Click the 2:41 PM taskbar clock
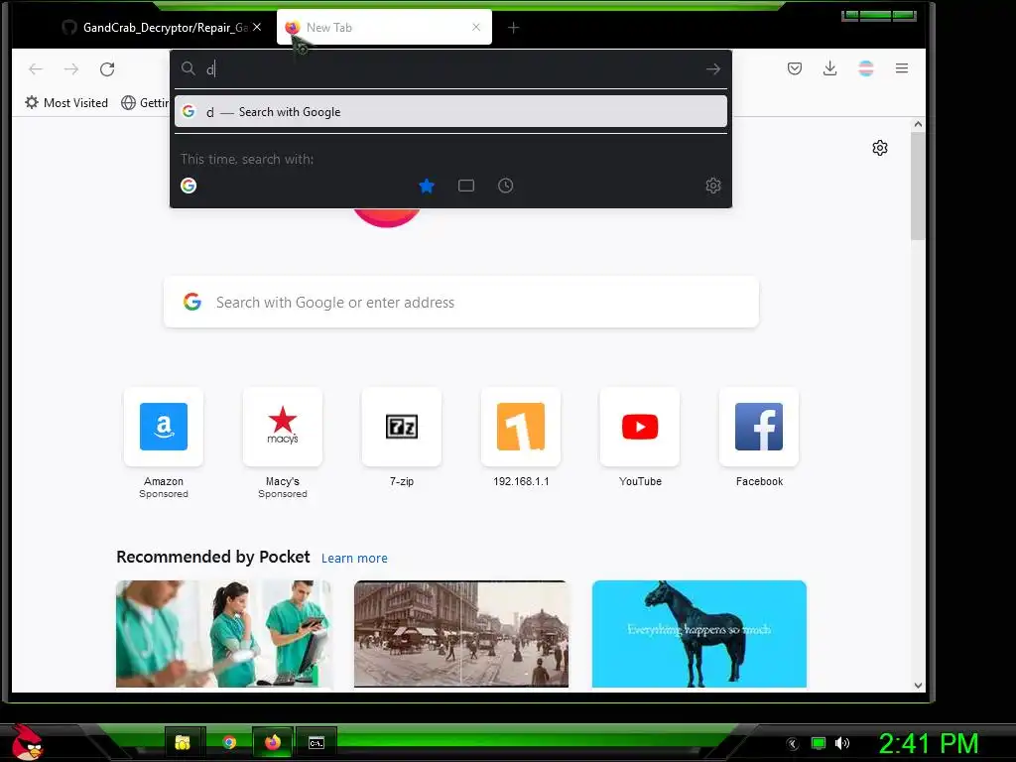The image size is (1016, 762). [929, 743]
